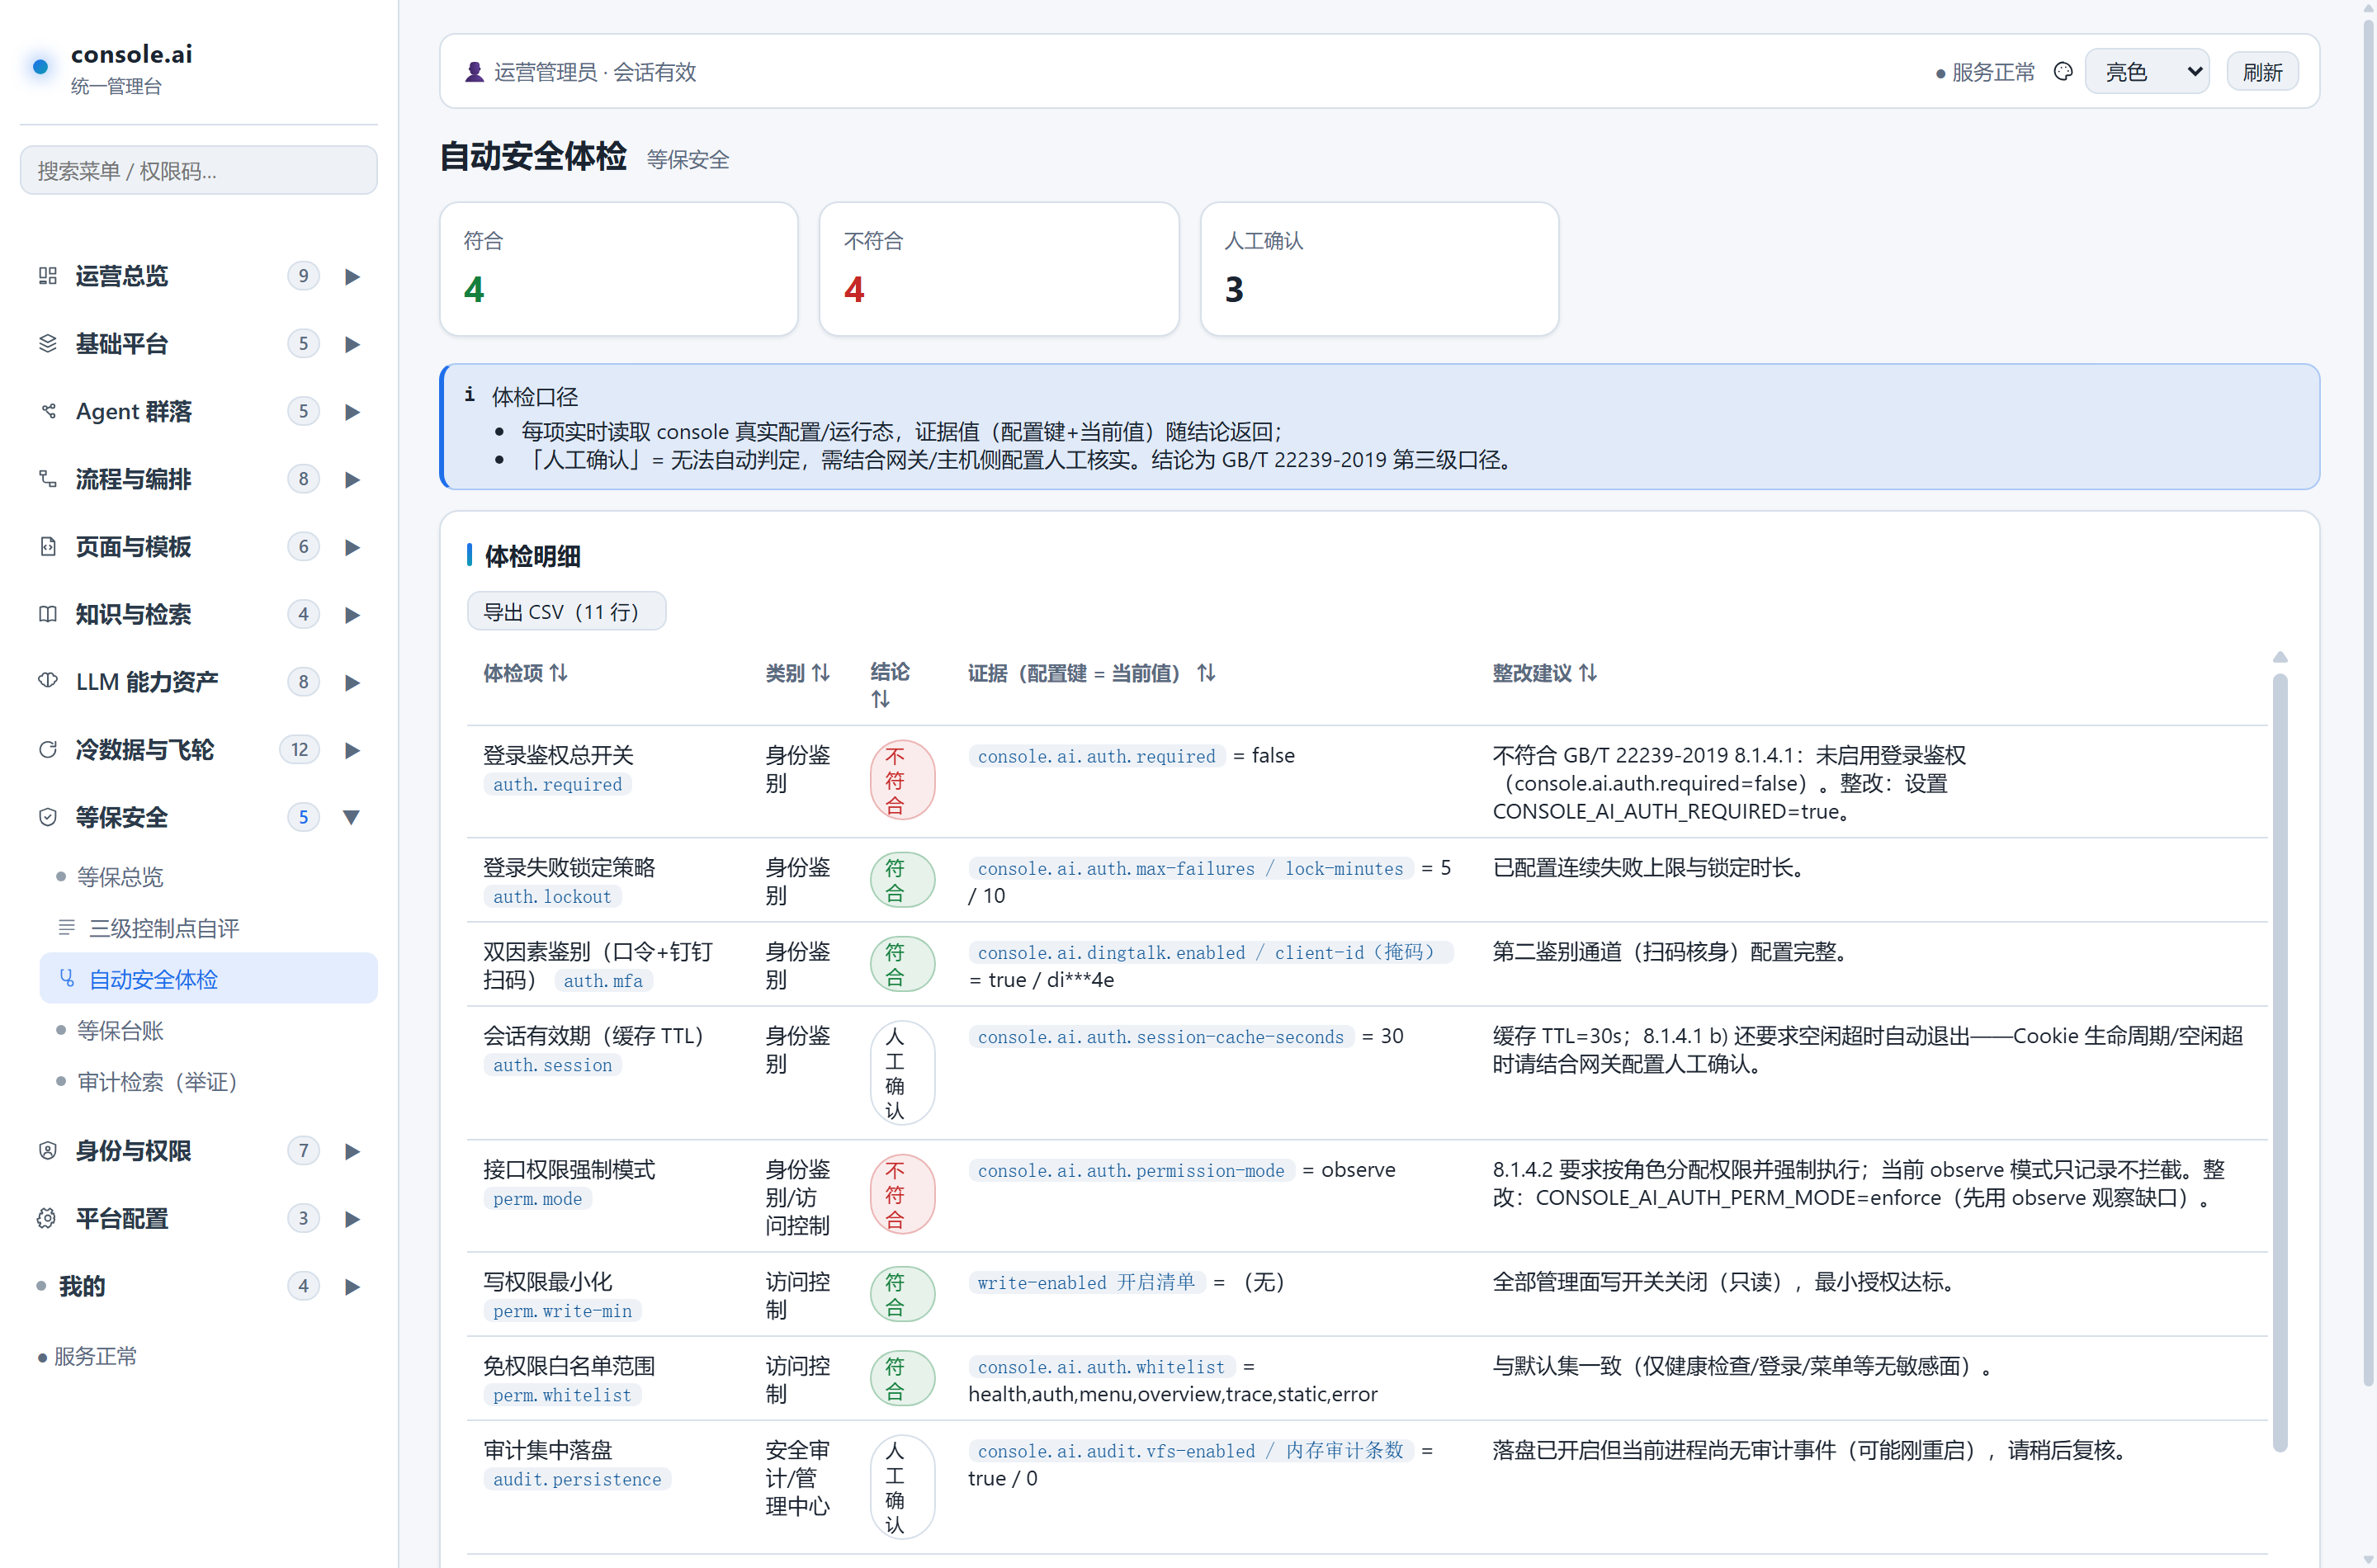The width and height of the screenshot is (2377, 1568).
Task: Expand the 基础平台 menu arrow
Action: click(352, 344)
